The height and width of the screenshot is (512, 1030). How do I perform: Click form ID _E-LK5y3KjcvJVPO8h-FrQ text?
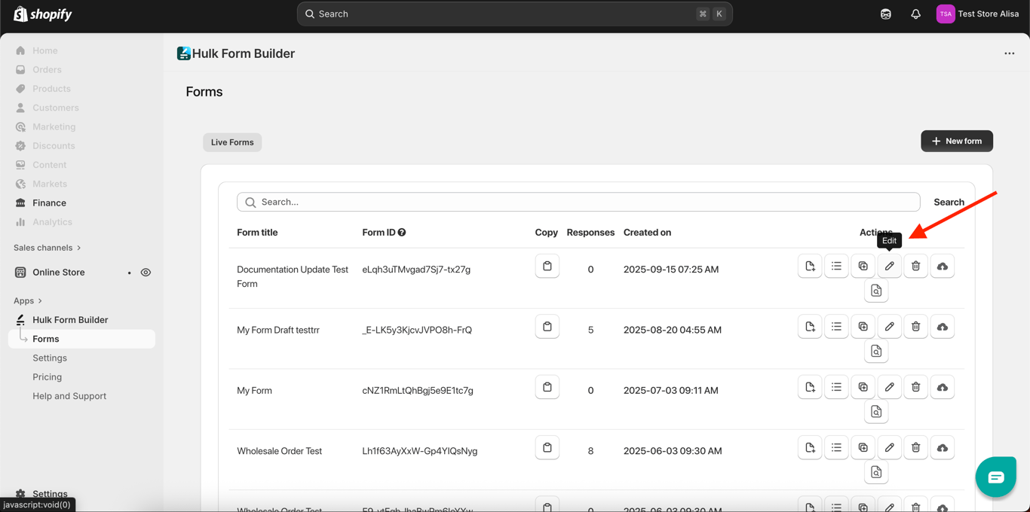click(417, 330)
